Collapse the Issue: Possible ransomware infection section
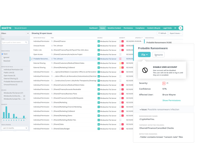This screenshot has width=202, height=168. pyautogui.click(x=140, y=110)
